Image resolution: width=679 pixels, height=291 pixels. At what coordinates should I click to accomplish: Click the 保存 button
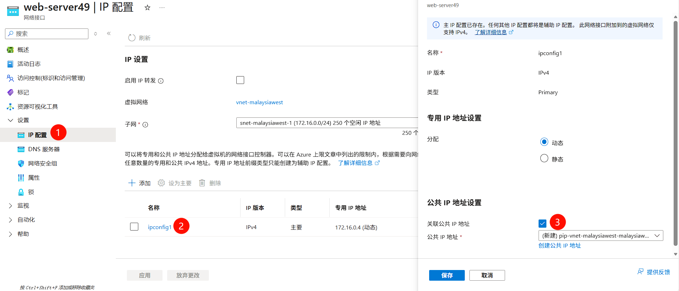[x=447, y=275]
